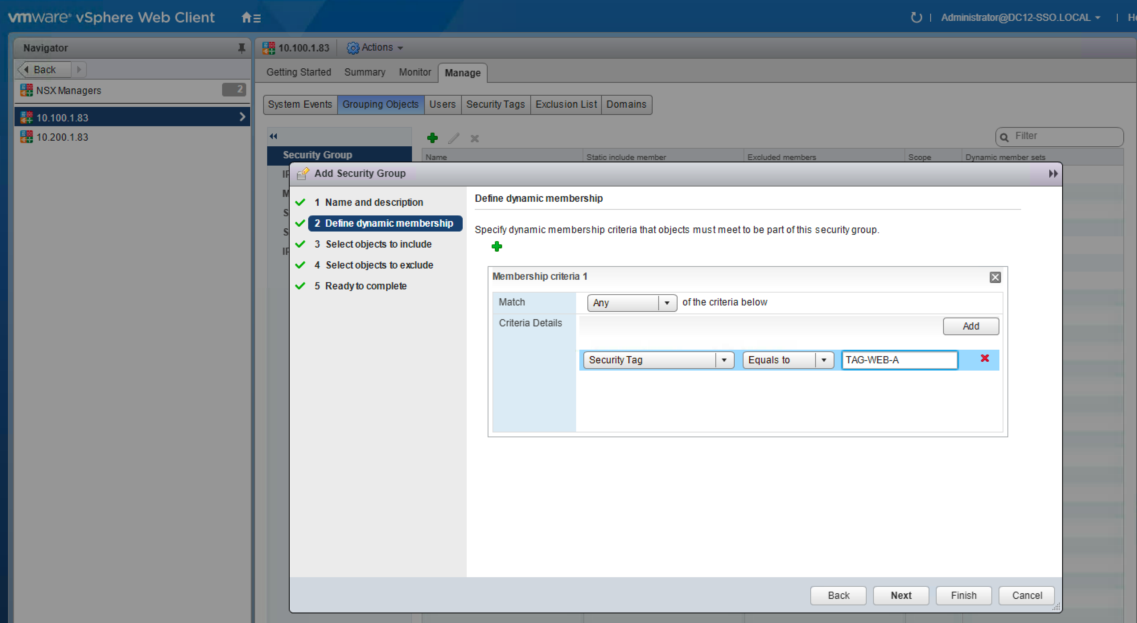The height and width of the screenshot is (623, 1137).
Task: Pin the Navigator panel
Action: coord(241,47)
